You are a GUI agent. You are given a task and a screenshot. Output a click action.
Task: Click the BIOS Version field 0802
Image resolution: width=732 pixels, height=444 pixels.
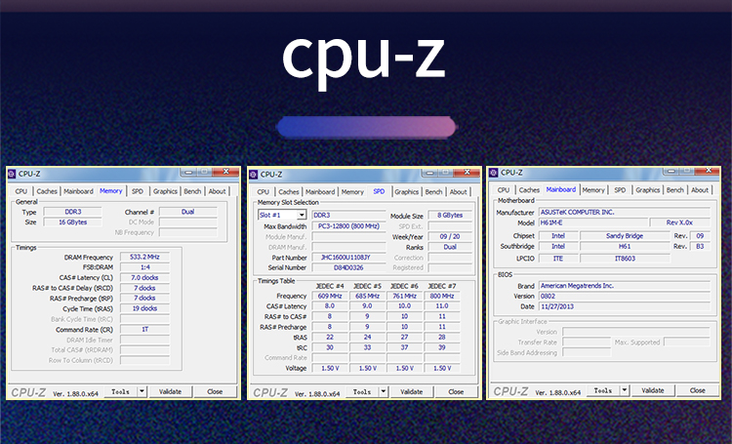[x=625, y=296]
